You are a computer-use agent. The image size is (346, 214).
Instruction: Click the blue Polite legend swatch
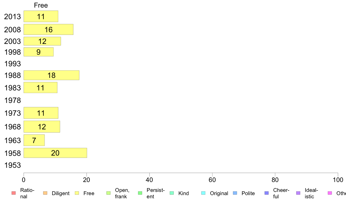[235, 193]
